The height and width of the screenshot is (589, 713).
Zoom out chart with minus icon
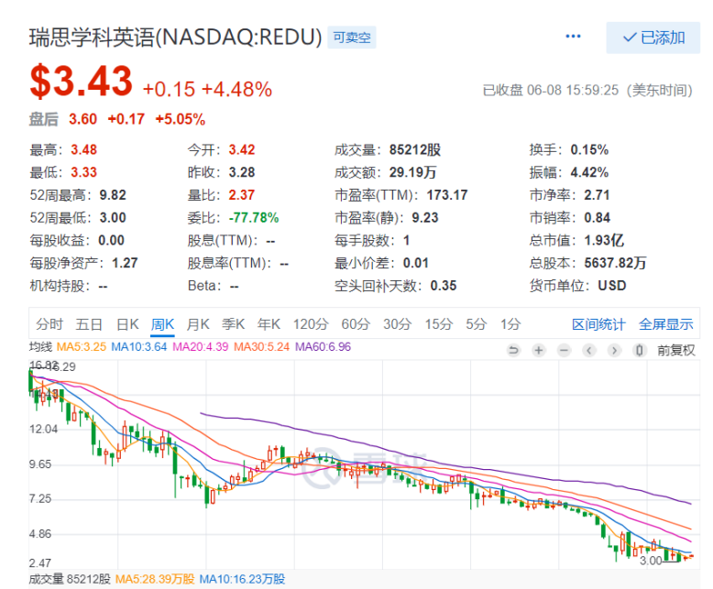[564, 350]
